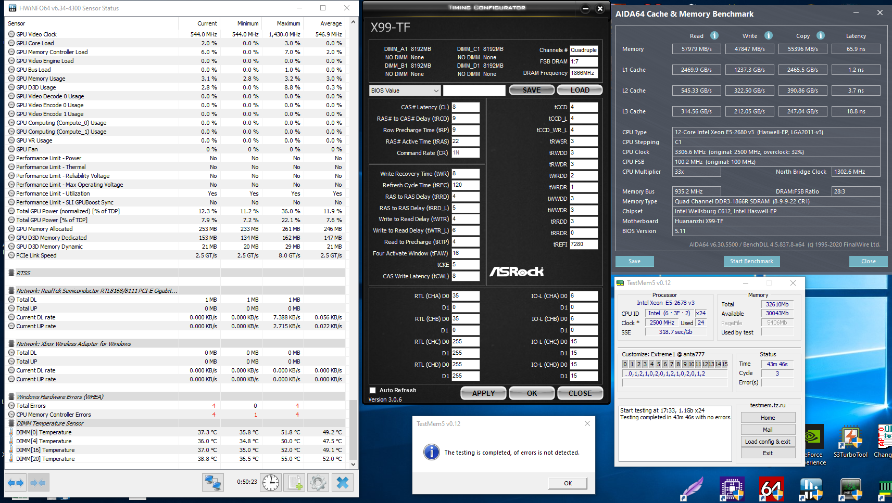
Task: Click the tREFI value field
Action: tap(584, 244)
